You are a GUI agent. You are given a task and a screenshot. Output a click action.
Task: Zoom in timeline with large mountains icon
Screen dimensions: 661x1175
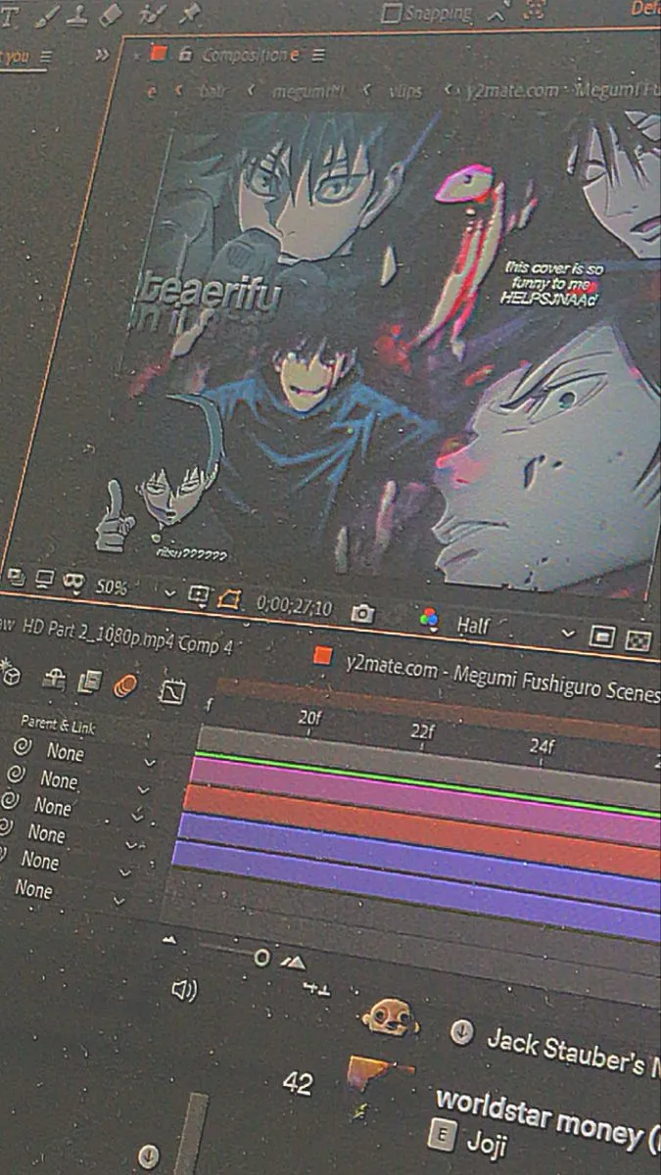pyautogui.click(x=293, y=963)
